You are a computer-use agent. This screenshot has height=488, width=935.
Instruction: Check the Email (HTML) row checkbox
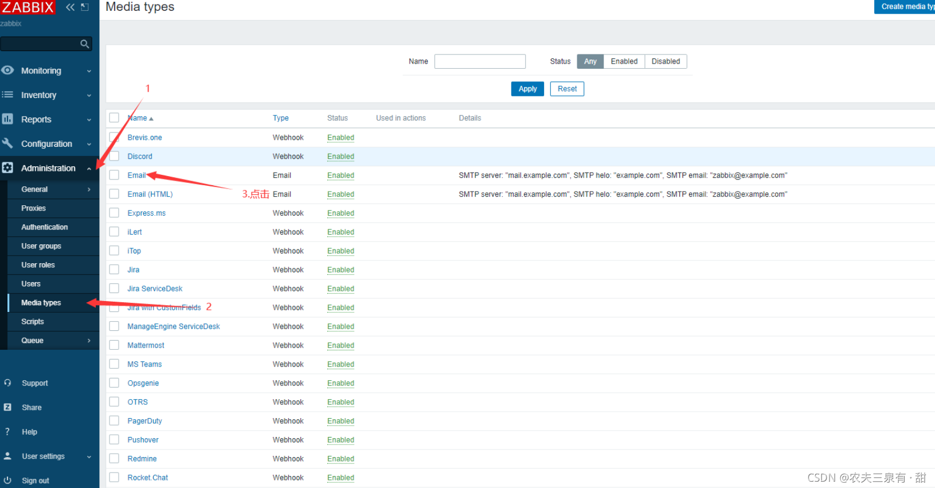pyautogui.click(x=114, y=194)
